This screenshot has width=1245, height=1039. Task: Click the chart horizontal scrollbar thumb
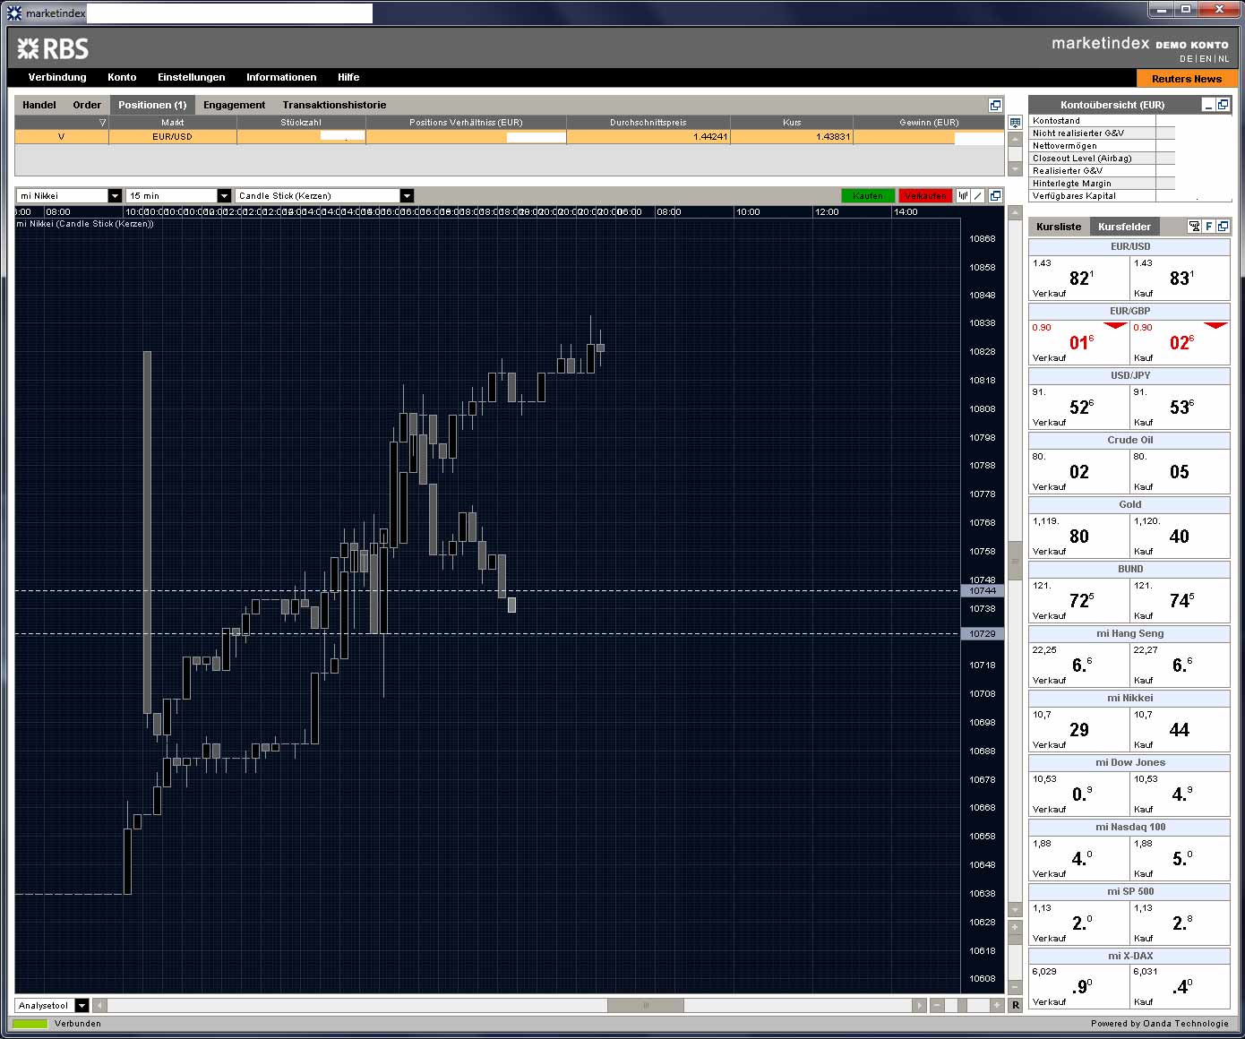point(645,1006)
